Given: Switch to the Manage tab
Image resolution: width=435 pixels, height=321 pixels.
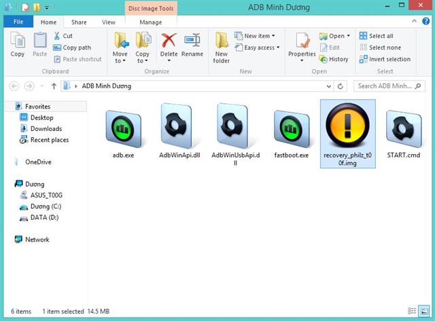Looking at the screenshot, I should click(x=151, y=22).
